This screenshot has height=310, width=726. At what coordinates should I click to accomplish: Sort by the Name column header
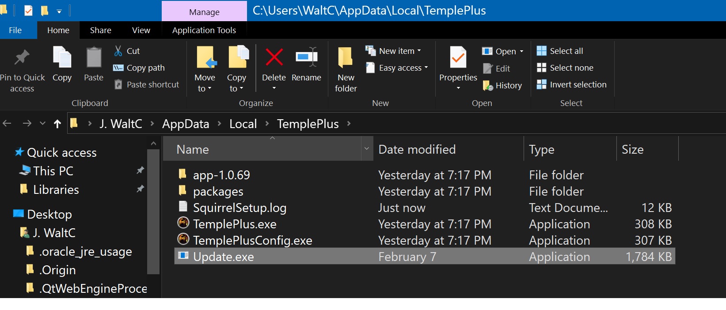[262, 149]
